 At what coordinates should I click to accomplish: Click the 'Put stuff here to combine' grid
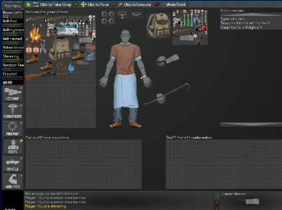click(x=83, y=163)
